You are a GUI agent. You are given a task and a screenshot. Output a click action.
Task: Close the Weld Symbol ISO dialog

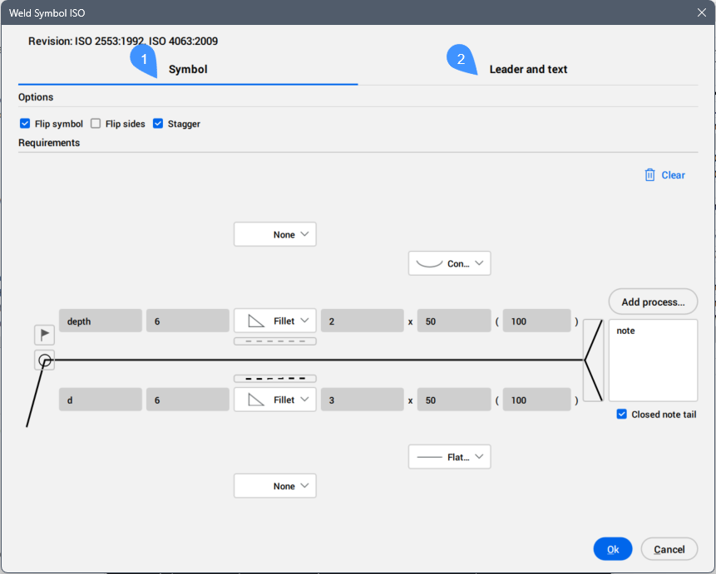(701, 12)
